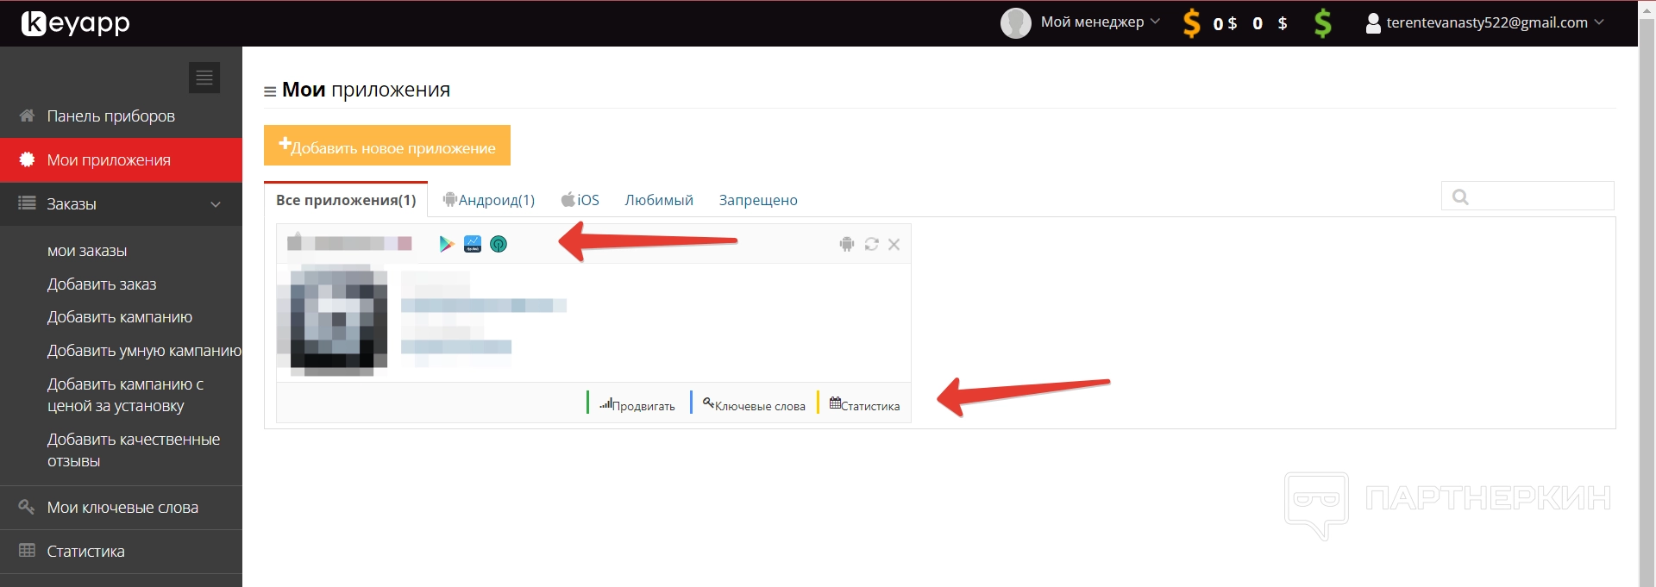The width and height of the screenshot is (1656, 587).
Task: Open the account email dropdown
Action: click(x=1485, y=23)
